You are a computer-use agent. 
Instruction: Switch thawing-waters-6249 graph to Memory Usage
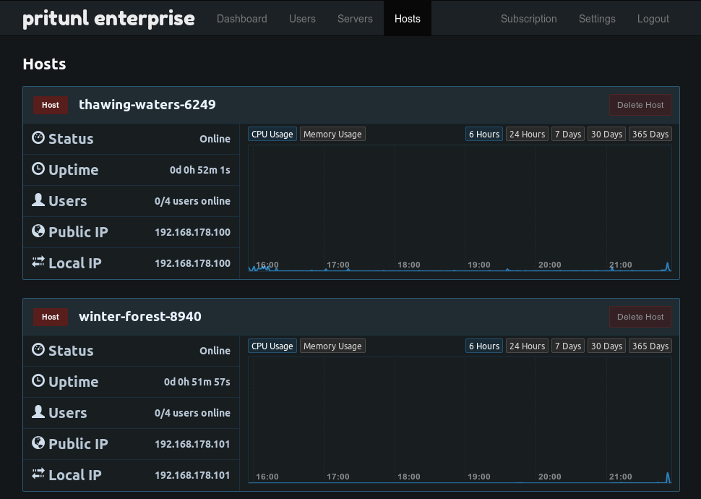[332, 135]
